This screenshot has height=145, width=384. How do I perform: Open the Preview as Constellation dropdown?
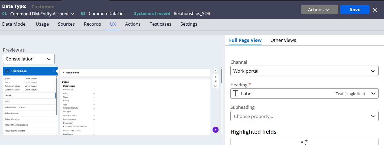(28, 59)
